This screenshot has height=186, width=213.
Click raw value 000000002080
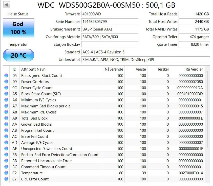point(191,82)
